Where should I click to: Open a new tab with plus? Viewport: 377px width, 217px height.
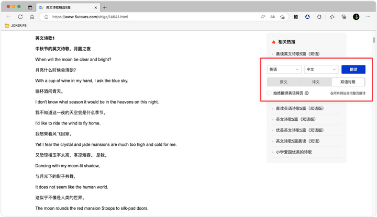(105, 7)
